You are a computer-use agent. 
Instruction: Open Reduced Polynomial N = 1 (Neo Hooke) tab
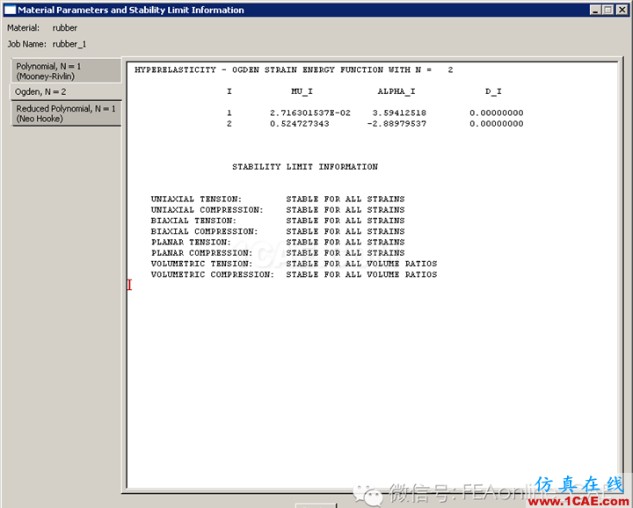tap(66, 113)
